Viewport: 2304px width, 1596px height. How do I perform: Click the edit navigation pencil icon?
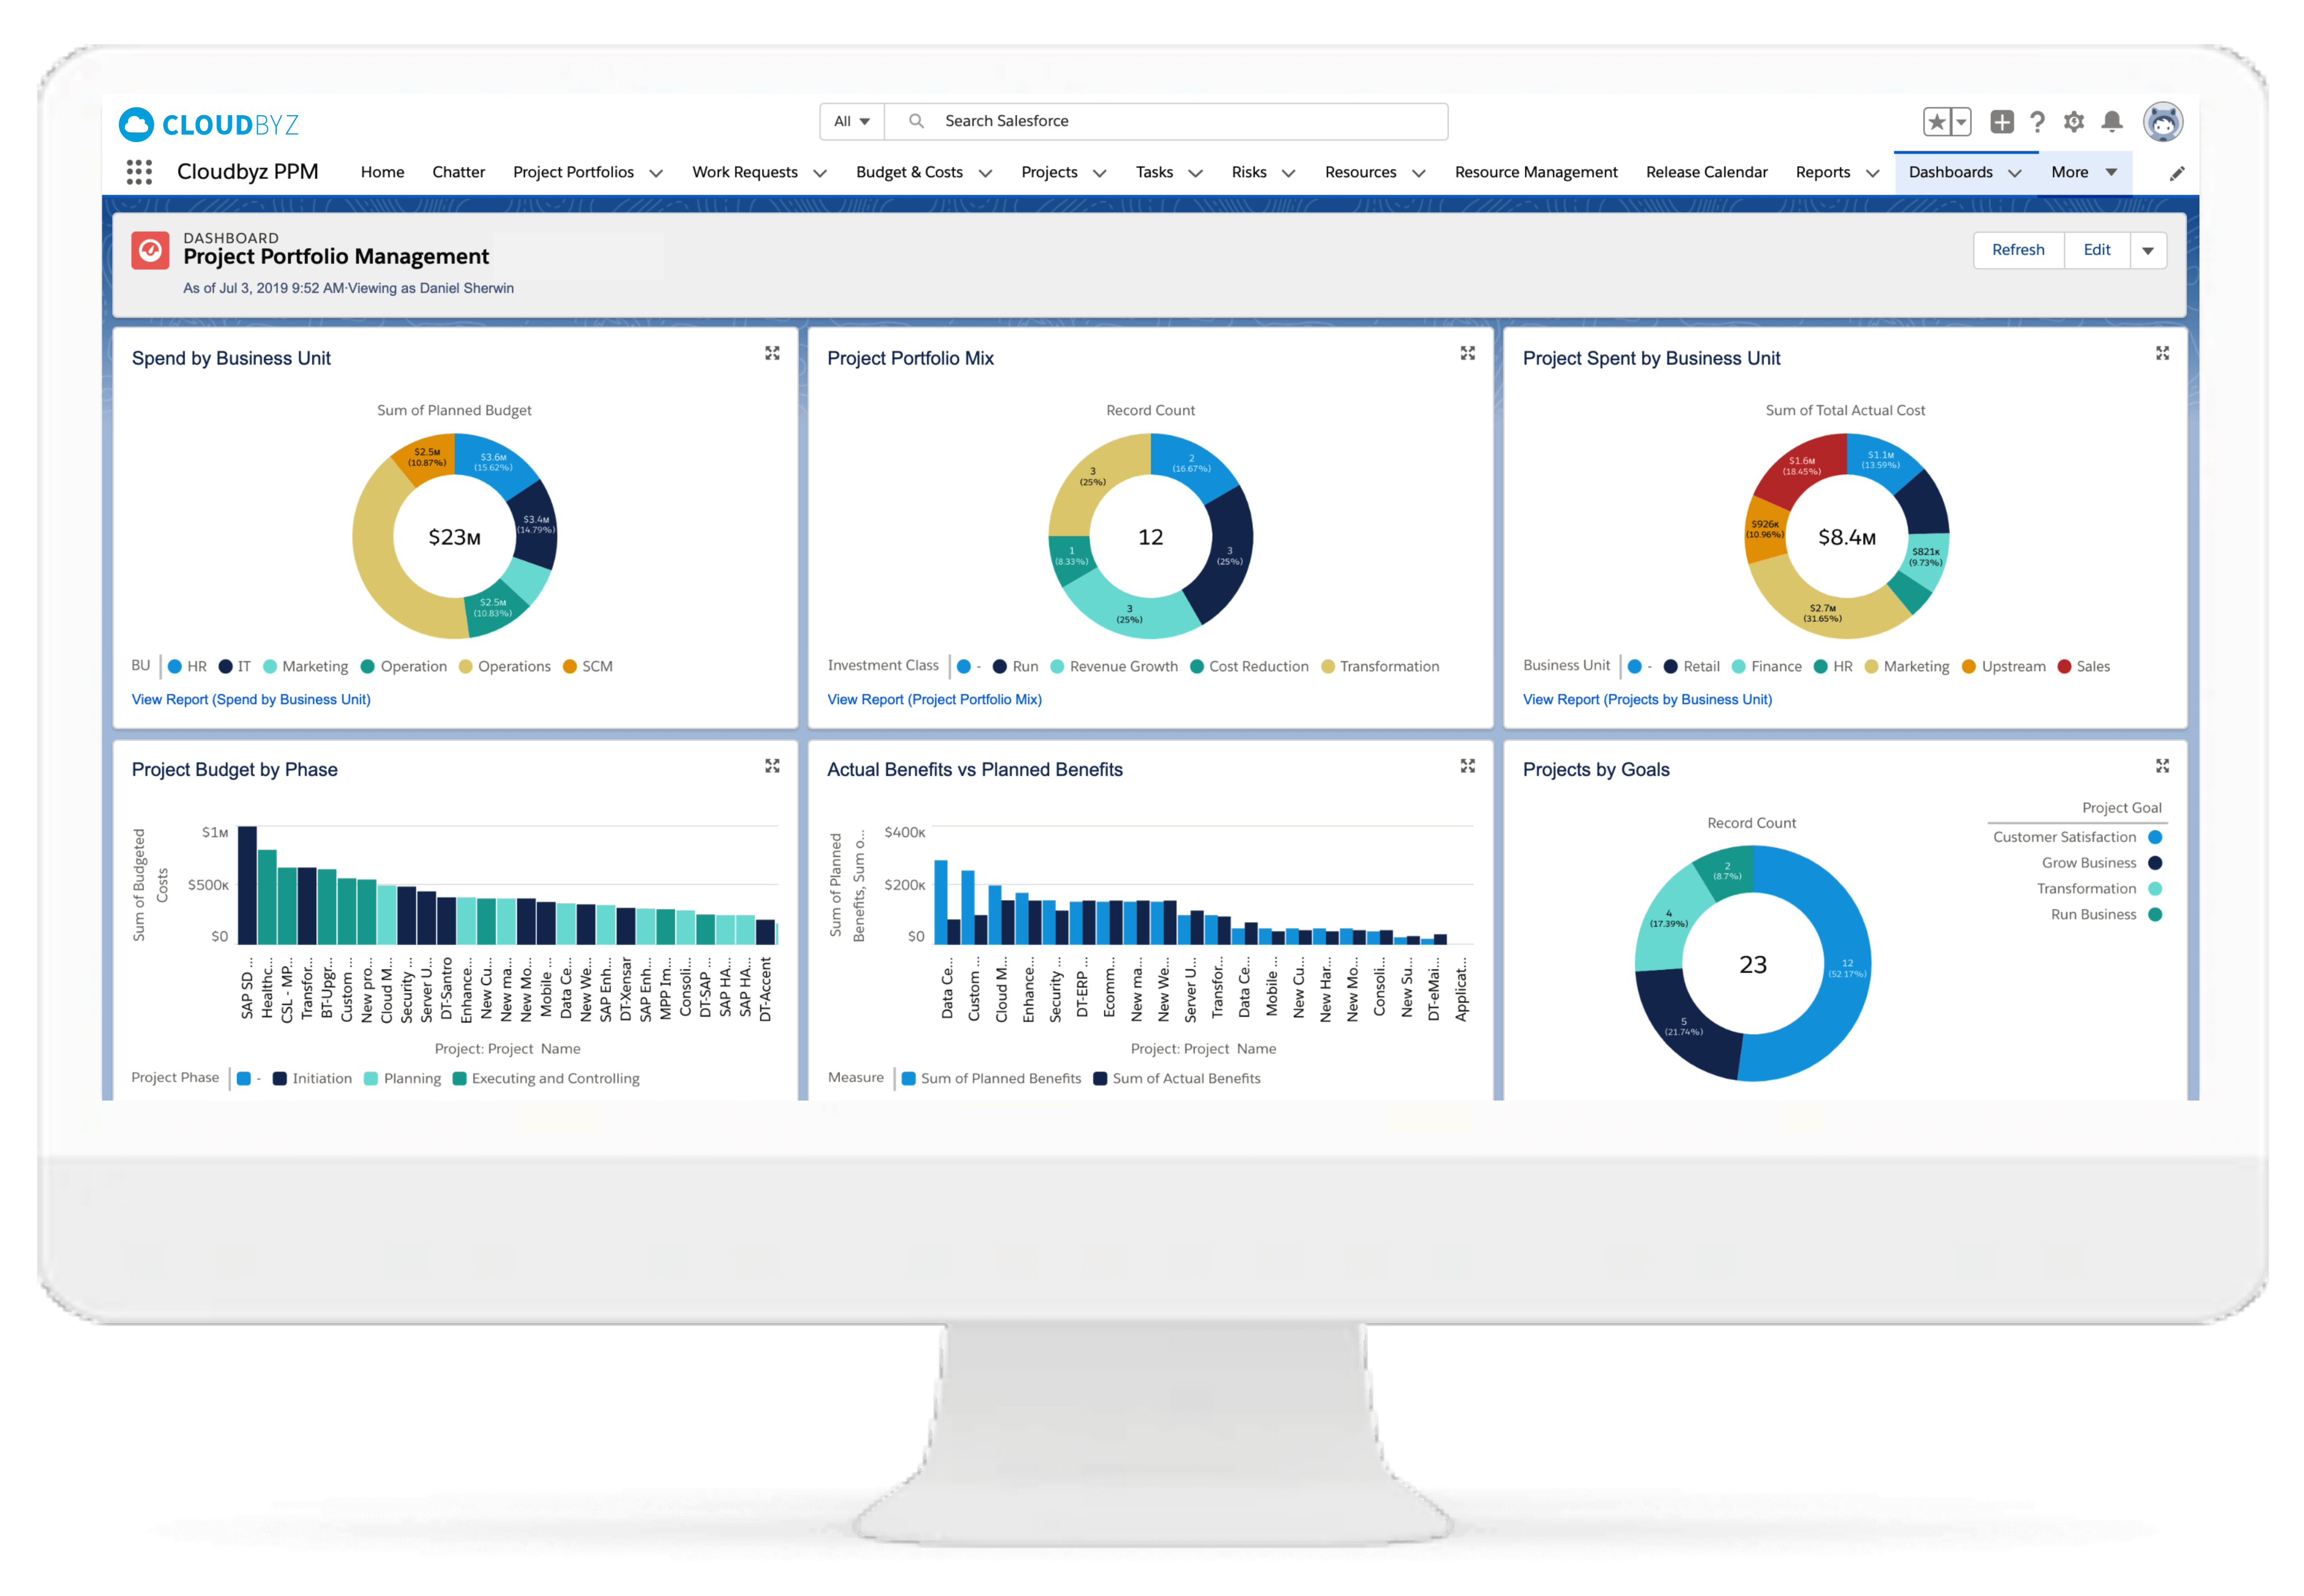(2176, 174)
